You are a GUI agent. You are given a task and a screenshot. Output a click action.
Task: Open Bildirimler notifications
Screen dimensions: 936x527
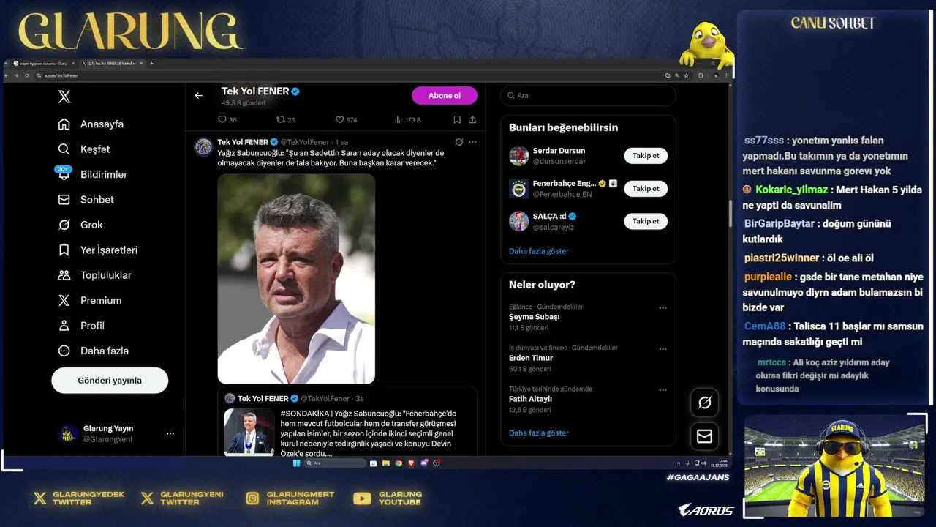(92, 174)
